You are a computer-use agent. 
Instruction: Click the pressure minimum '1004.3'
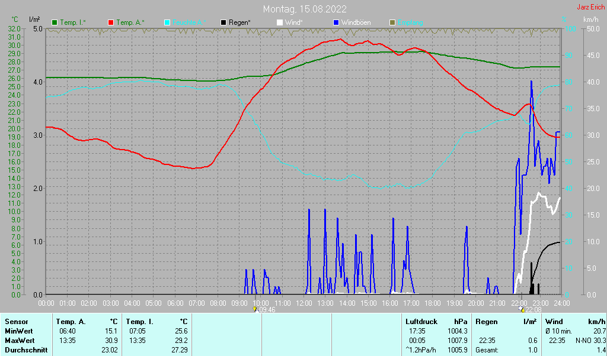click(x=458, y=331)
